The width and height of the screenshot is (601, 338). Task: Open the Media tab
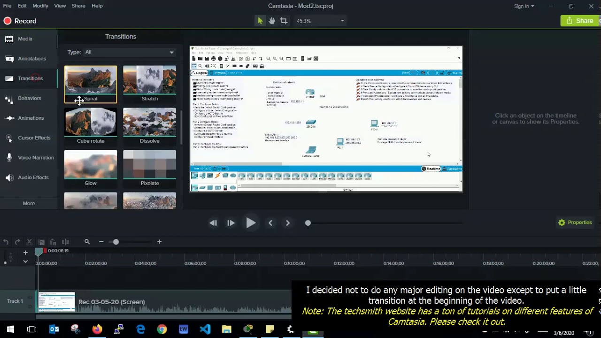point(29,39)
